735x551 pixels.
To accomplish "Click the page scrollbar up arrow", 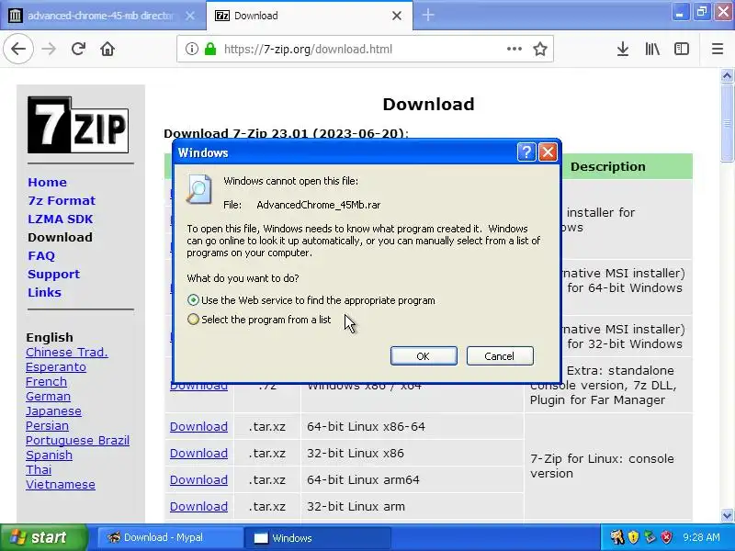I will 727,75.
